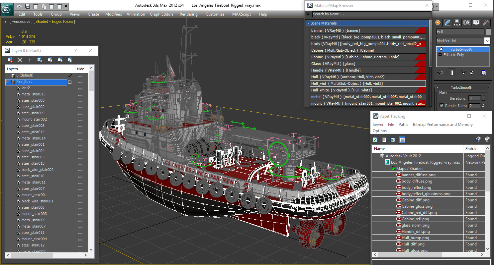Click Status Log icon in Asset Tracking
This screenshot has width=494, height=265.
coord(384,140)
